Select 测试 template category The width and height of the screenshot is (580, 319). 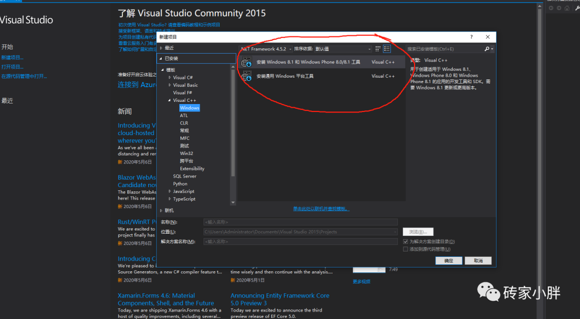[184, 146]
